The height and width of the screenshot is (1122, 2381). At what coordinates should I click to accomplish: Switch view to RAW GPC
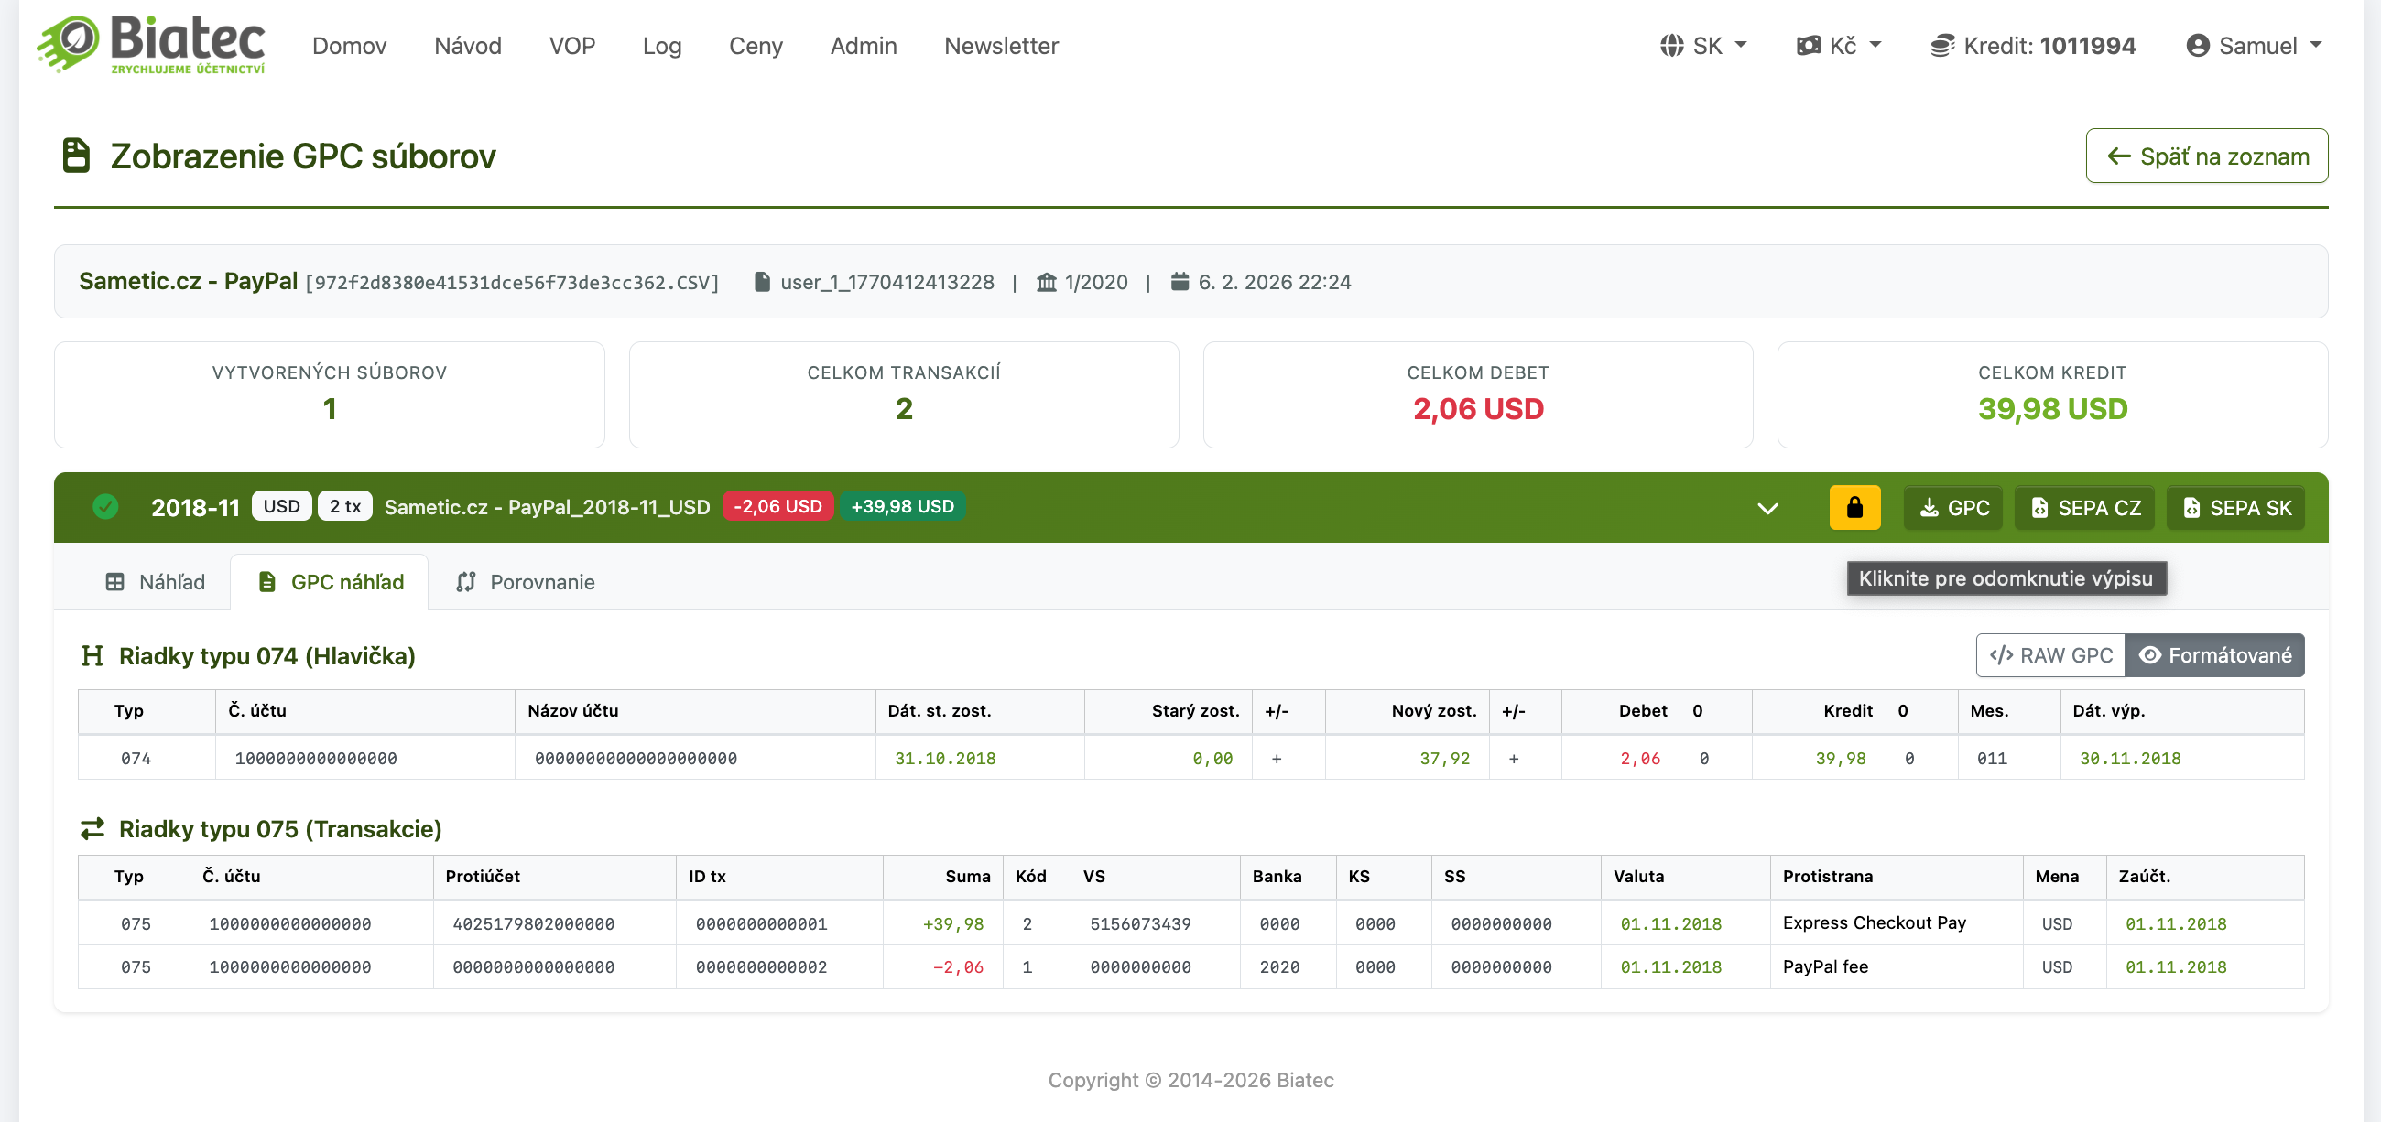pos(2050,654)
